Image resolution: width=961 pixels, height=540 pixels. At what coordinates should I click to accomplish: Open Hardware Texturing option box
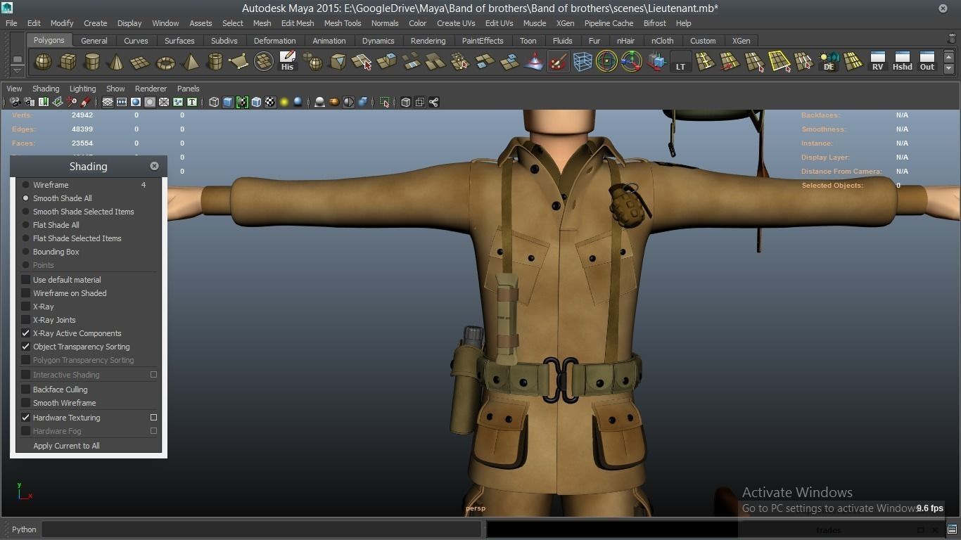pyautogui.click(x=153, y=418)
